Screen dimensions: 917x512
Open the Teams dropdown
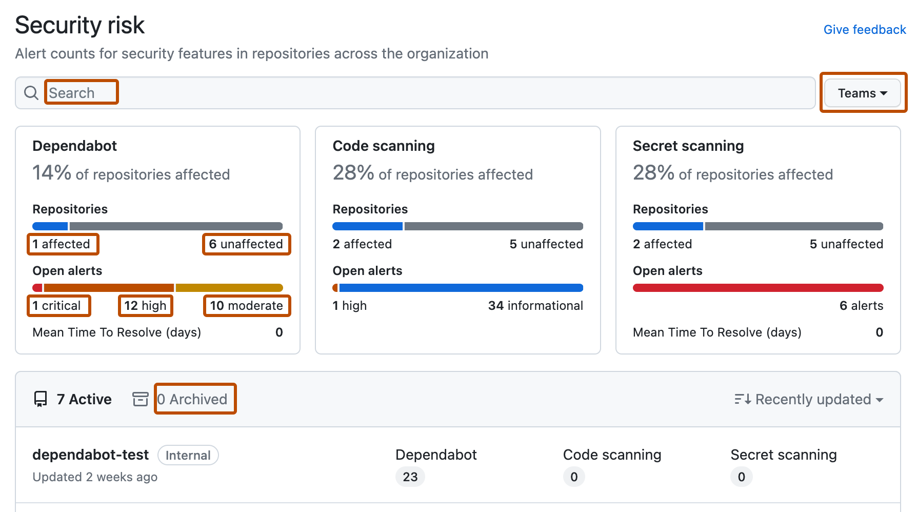(x=863, y=93)
